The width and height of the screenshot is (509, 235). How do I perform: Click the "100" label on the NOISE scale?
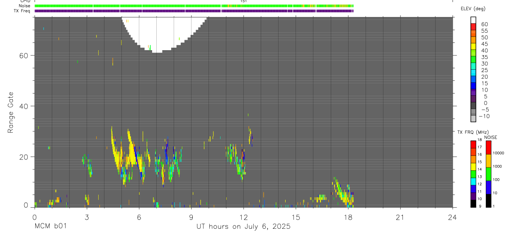coord(497,179)
